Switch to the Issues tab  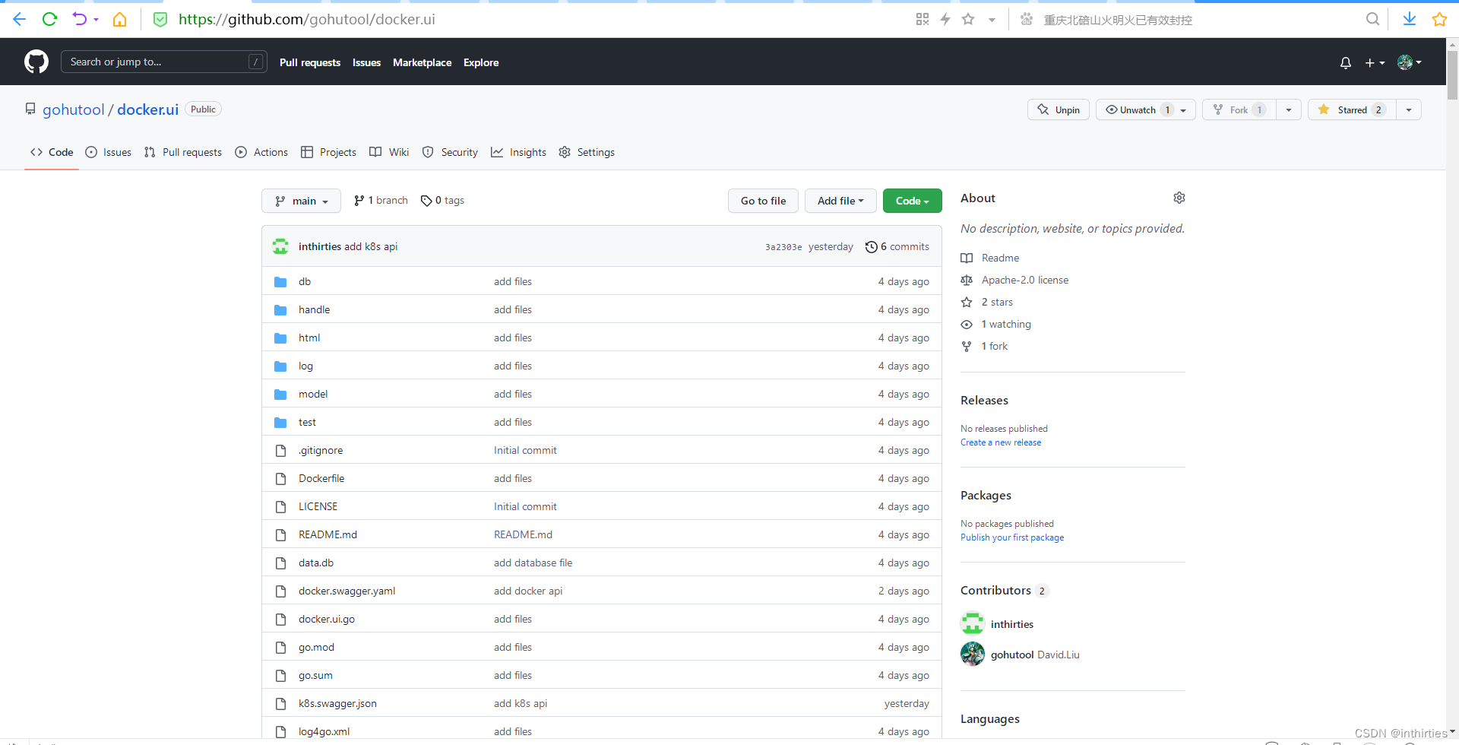pos(109,152)
